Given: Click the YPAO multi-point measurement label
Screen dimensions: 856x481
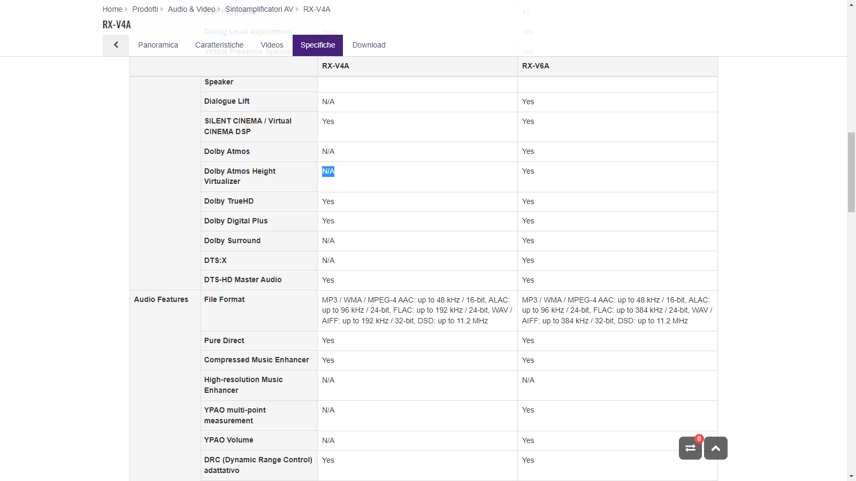Looking at the screenshot, I should click(x=235, y=415).
